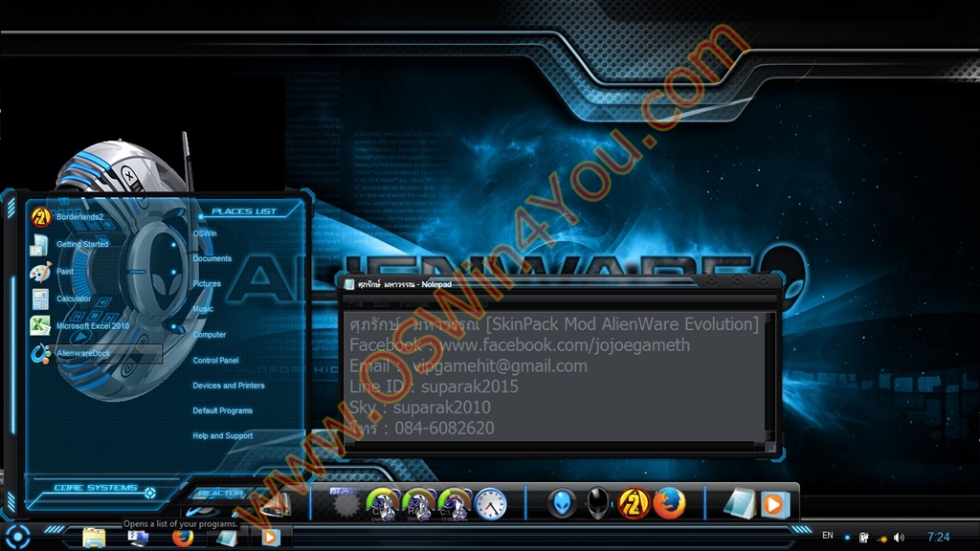
Task: Click the Firefox icon on the taskbar
Action: click(183, 538)
